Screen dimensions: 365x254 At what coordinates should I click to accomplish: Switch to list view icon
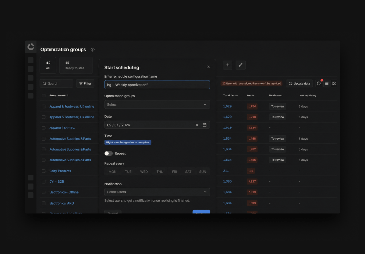click(x=327, y=84)
